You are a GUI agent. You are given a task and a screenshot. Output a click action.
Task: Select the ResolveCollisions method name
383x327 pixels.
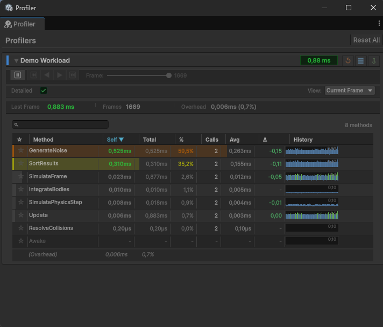(51, 228)
